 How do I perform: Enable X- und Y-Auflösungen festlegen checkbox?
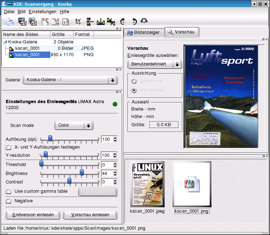click(x=8, y=147)
